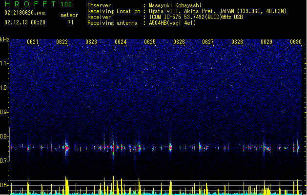Click the 0627 time marker
Screen dimensions: 307x195
[x=208, y=42]
